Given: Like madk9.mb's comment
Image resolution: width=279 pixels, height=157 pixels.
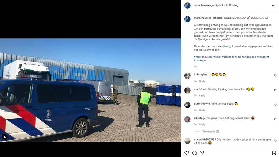Looking at the screenshot, I should coord(275,90).
